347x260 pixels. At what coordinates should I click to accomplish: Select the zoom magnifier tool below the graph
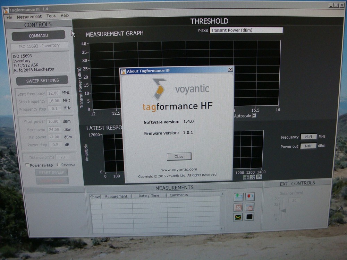click(x=252, y=177)
